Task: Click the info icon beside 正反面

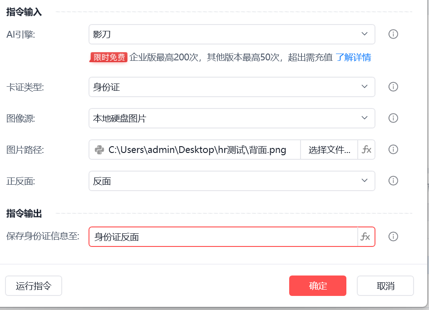Action: click(393, 181)
